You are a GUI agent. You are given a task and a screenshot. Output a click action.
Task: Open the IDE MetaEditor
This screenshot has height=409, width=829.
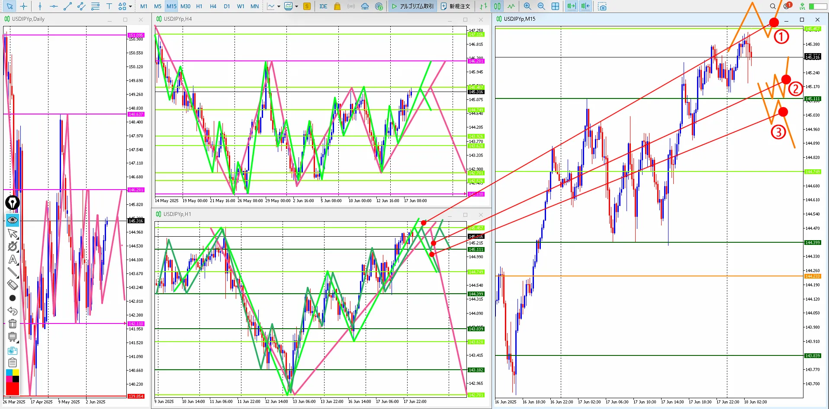coord(323,6)
